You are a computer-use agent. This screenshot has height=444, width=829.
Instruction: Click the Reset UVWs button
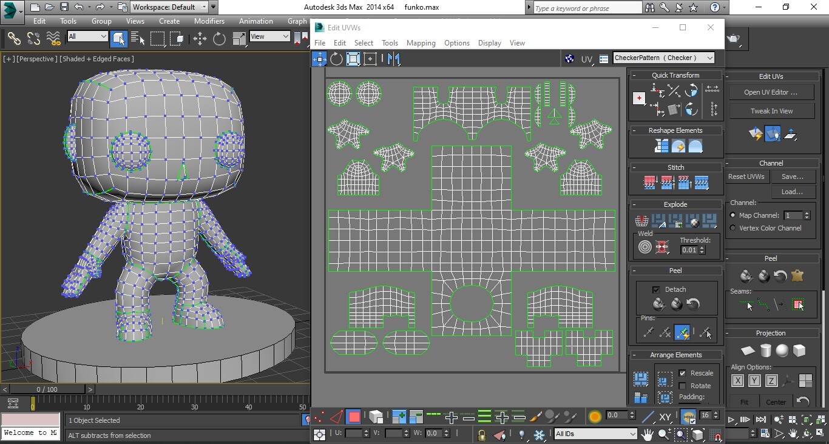(x=746, y=177)
